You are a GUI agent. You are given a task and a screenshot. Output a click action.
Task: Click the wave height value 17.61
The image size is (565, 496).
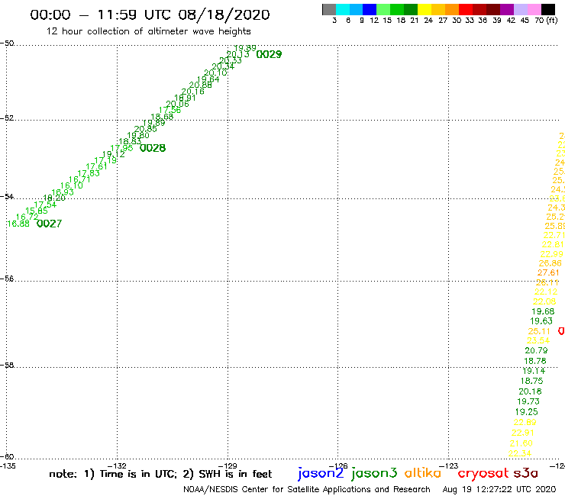click(96, 166)
